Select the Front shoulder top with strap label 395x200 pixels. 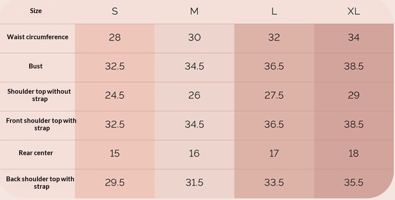coord(41,124)
